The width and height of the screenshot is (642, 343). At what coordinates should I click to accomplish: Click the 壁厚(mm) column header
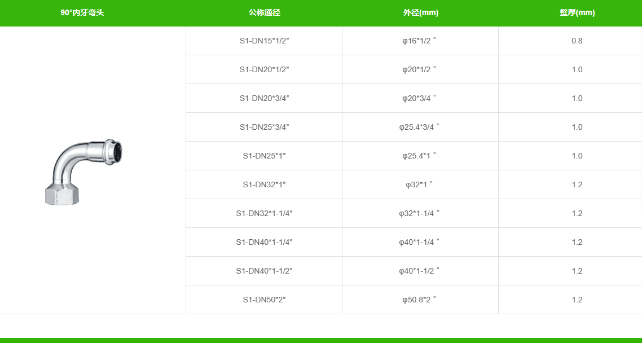tap(577, 12)
